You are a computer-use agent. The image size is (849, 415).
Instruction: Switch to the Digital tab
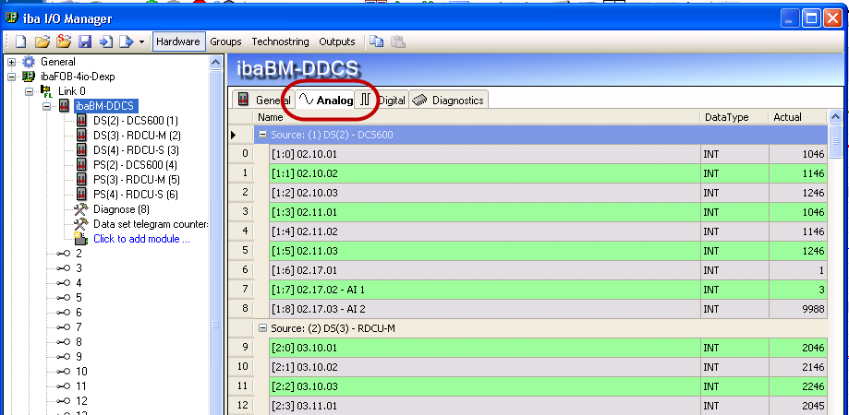pos(382,100)
